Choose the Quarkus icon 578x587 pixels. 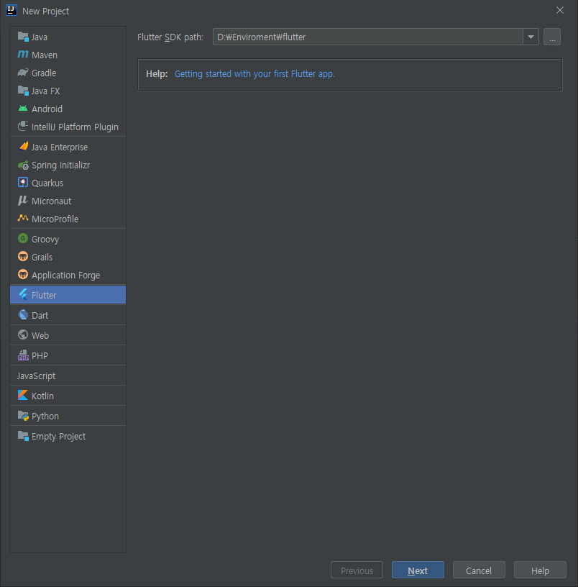pos(23,182)
